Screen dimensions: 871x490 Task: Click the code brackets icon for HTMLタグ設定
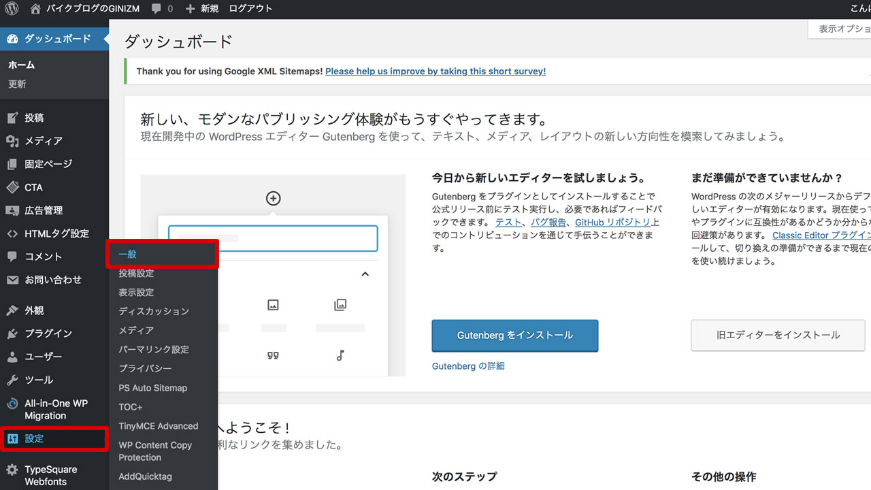pyautogui.click(x=12, y=233)
